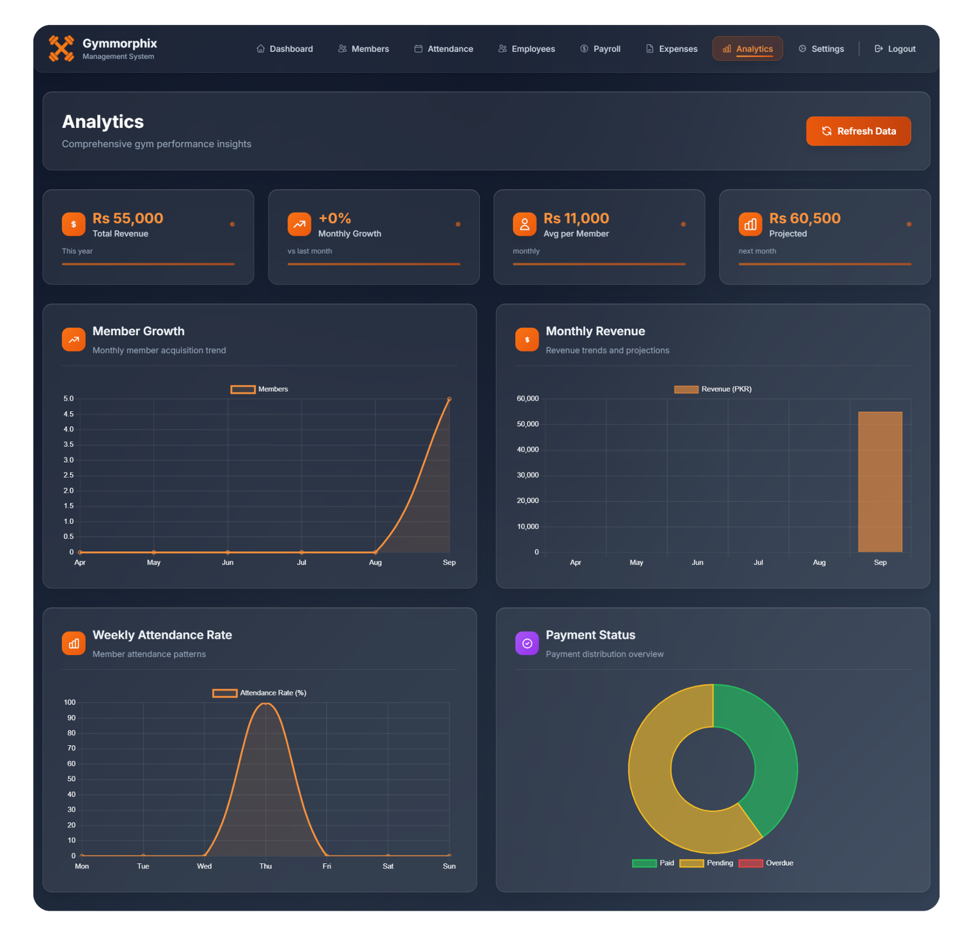Click the Refresh Data button
The width and height of the screenshot is (973, 935).
tap(858, 131)
